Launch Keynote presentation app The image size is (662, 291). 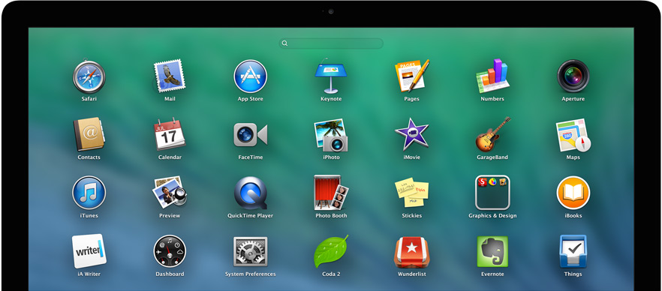[x=330, y=76]
